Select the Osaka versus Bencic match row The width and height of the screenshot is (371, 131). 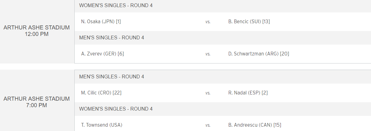[223, 21]
